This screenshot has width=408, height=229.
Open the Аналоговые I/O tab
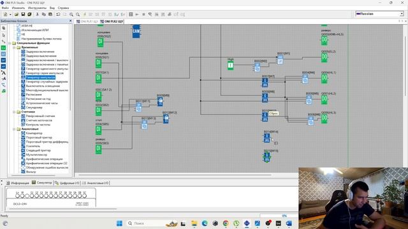[x=95, y=183]
